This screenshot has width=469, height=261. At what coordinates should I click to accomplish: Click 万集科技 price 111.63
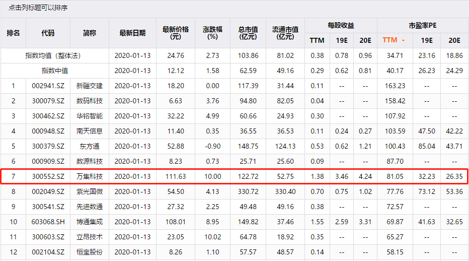pyautogui.click(x=176, y=176)
